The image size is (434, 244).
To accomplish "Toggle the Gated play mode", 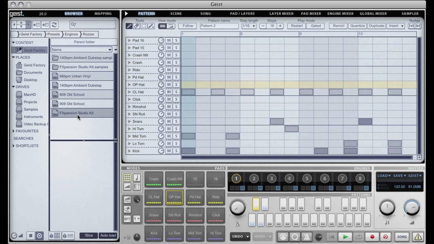I will 316,26.
